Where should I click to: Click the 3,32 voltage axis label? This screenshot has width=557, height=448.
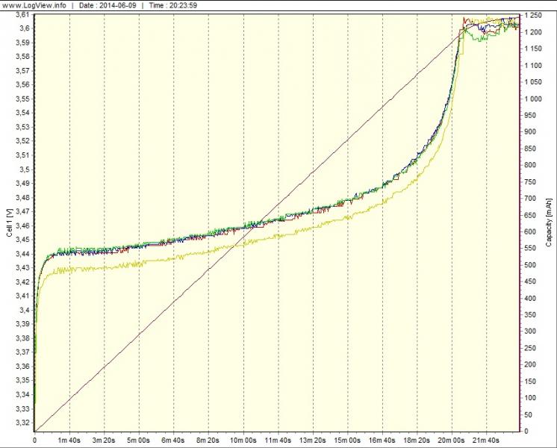22,423
